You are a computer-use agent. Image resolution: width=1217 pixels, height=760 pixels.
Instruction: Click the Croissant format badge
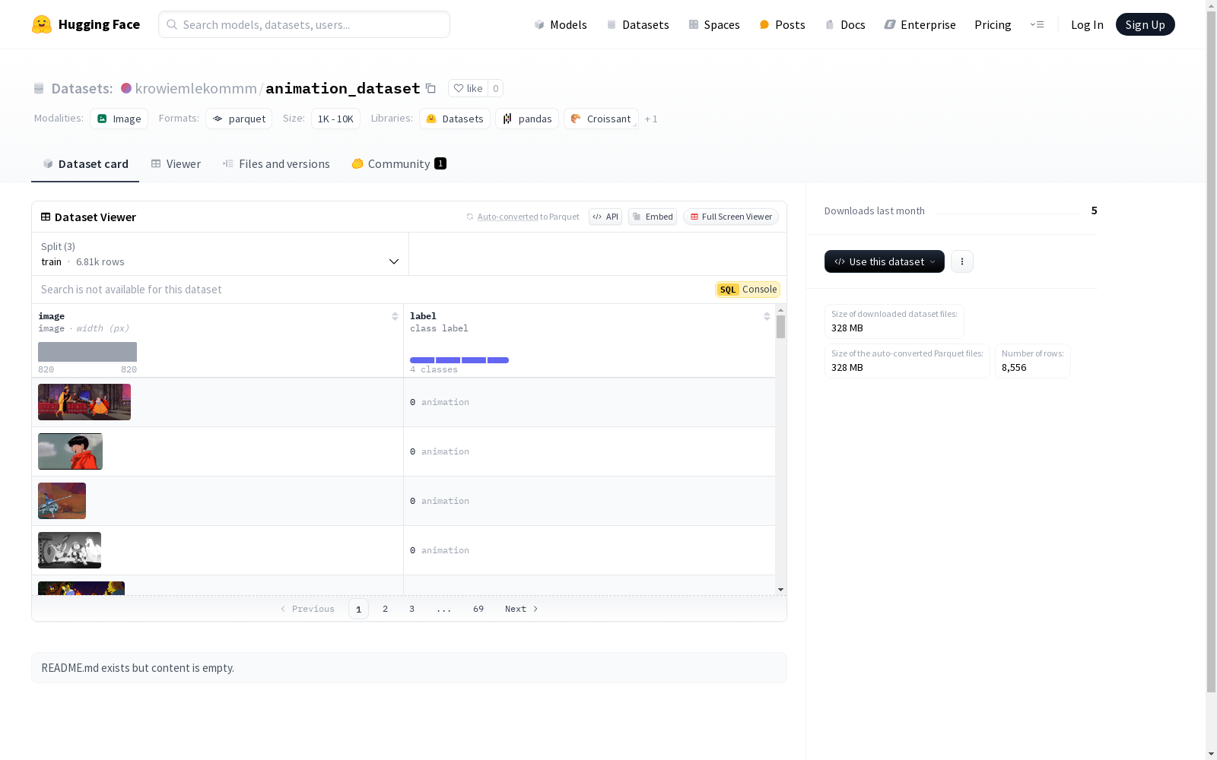(601, 119)
